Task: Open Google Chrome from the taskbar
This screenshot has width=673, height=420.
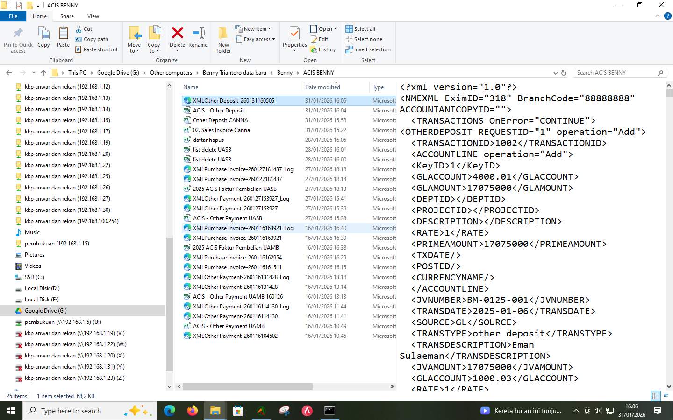Action: click(169, 411)
